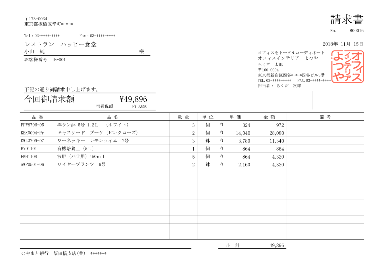Click the tagline オフィスをトータルコーディネート
The image size is (392, 277).
291,53
